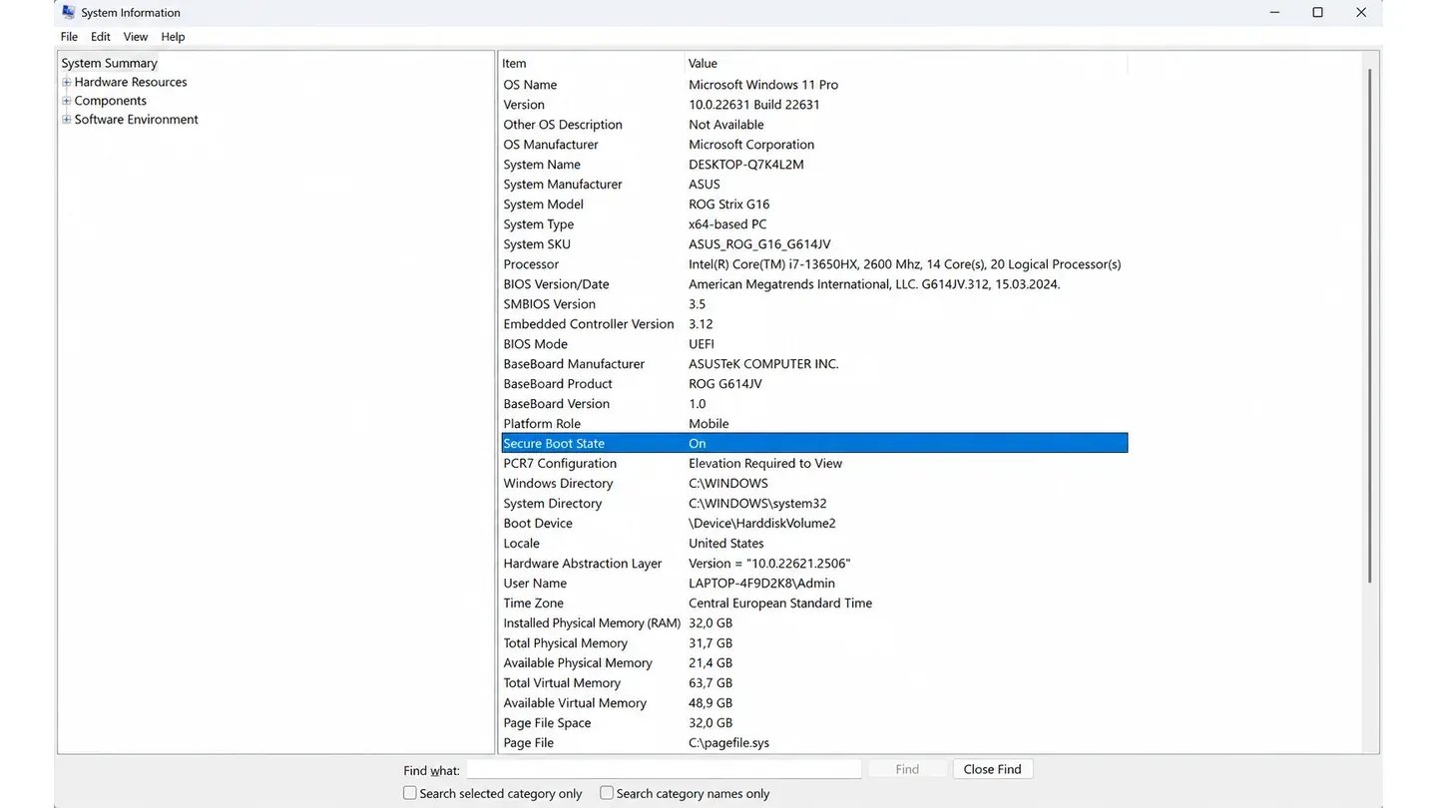Screen dimensions: 1437x808
Task: Select the Installed Physical Memory (RAM) row
Action: 814,623
